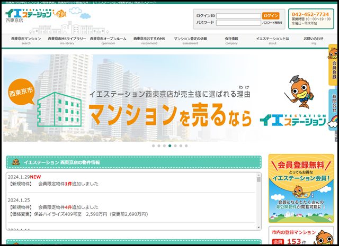Select the third carousel dot
The image size is (339, 246).
[x=164, y=146]
